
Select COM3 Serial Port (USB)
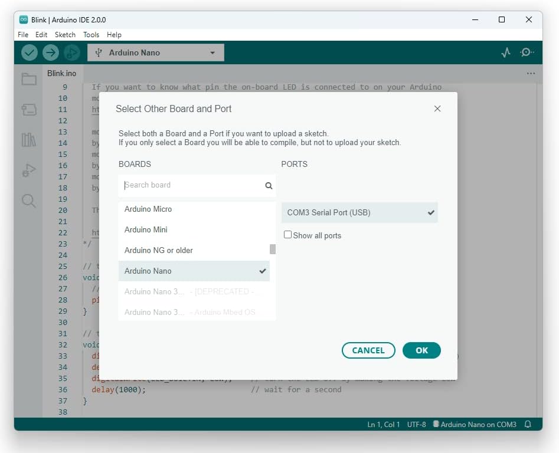tap(359, 212)
